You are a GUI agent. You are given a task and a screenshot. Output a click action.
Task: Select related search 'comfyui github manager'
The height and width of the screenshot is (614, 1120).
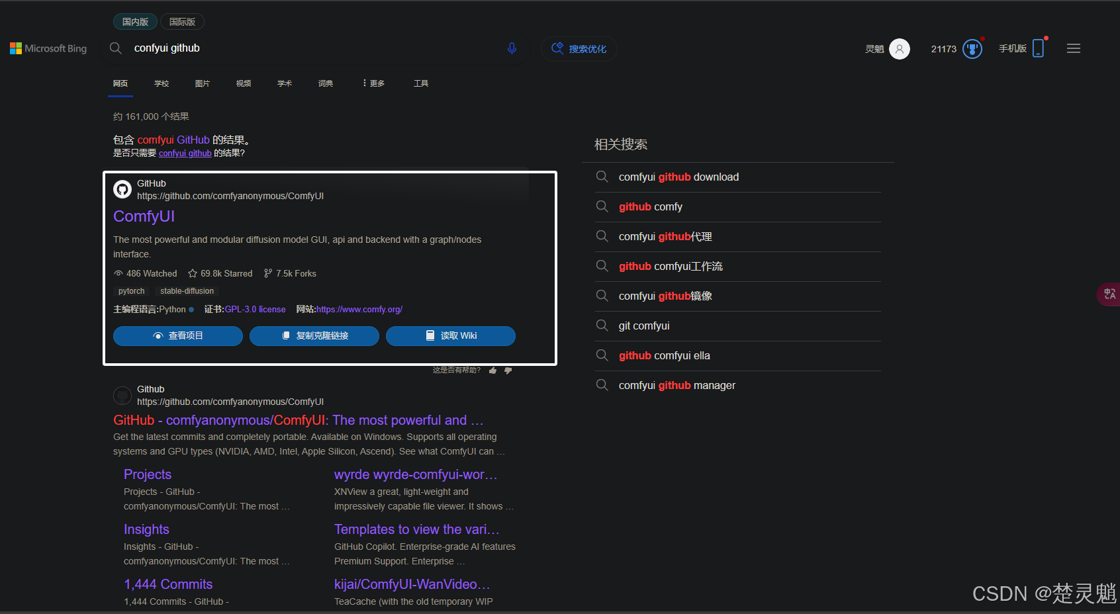(677, 385)
